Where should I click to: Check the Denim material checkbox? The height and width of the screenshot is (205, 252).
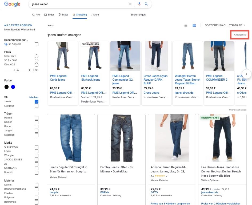[37, 185]
